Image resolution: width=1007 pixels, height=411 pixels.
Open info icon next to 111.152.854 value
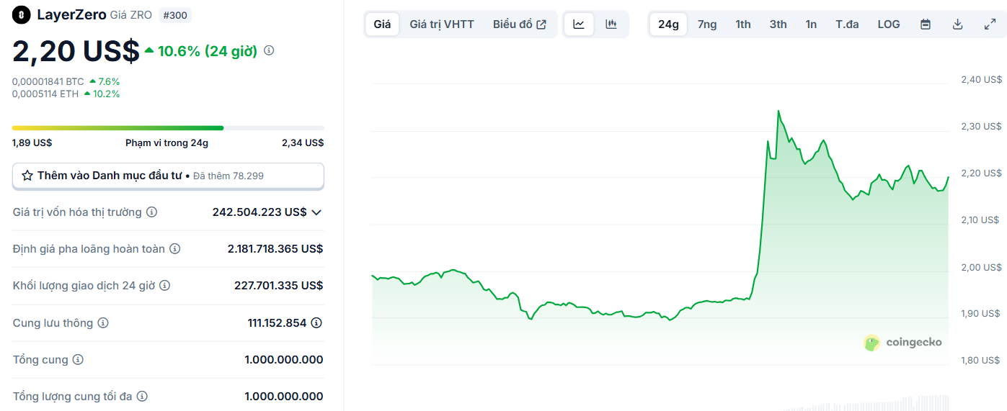click(316, 323)
